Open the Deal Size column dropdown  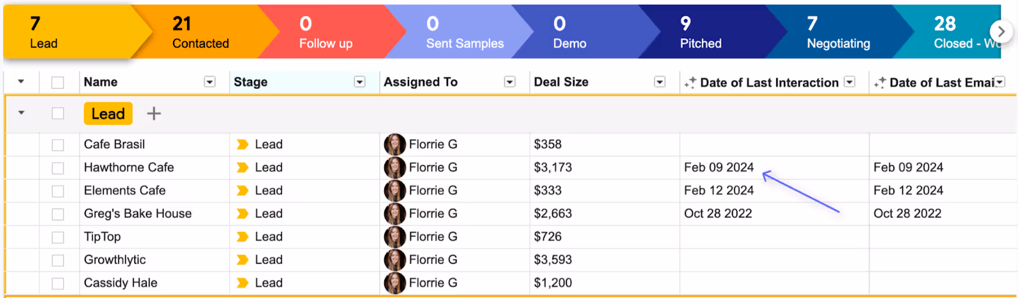coord(660,82)
